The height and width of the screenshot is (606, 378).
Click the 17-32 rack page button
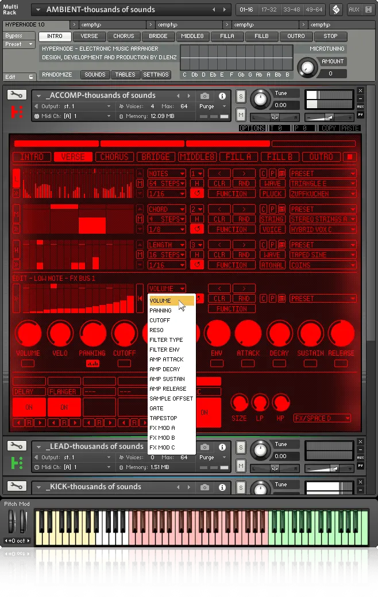(x=269, y=9)
